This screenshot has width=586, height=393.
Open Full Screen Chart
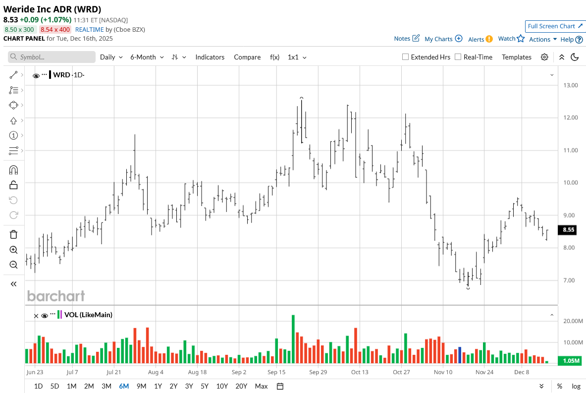555,26
